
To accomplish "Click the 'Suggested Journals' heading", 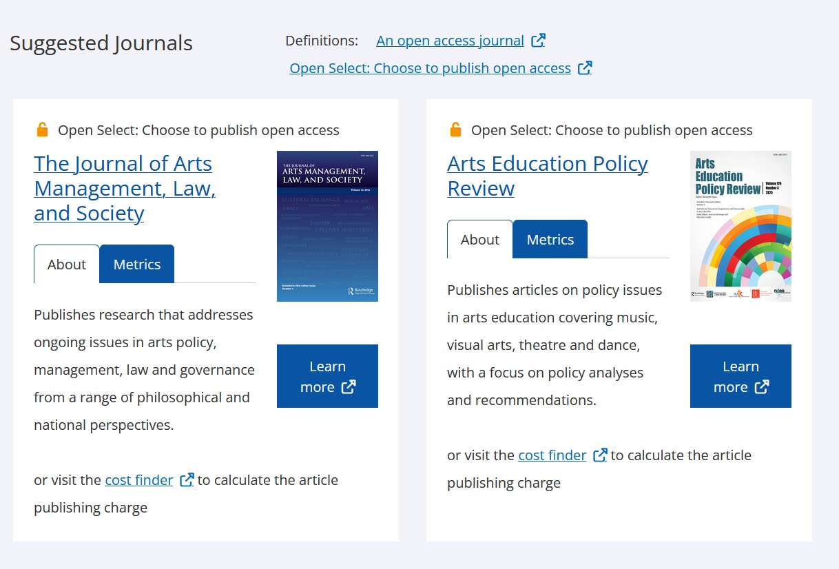I will click(101, 43).
